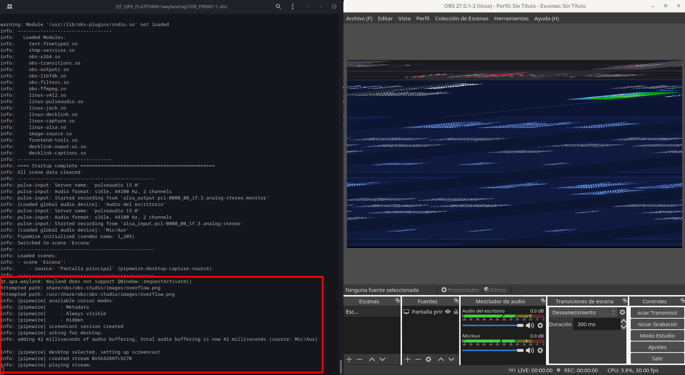The width and height of the screenshot is (685, 375).
Task: Click the Modo Estudio button
Action: [x=657, y=335]
